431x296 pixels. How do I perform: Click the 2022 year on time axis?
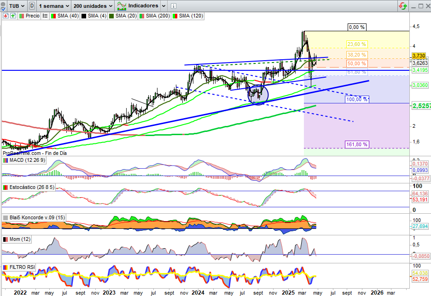pos(20,292)
